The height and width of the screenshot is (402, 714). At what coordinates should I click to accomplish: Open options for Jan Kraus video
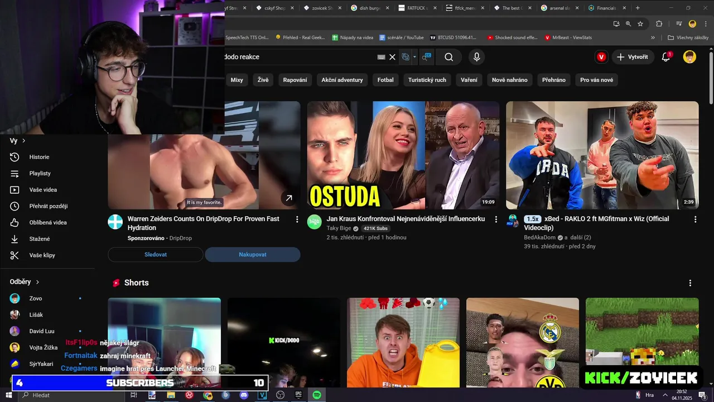(x=496, y=219)
